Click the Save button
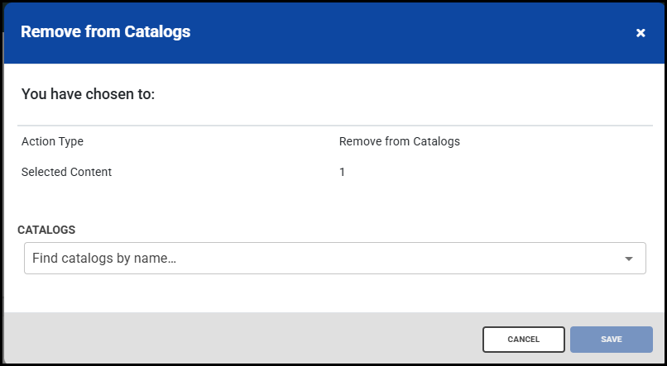667x366 pixels. (x=611, y=340)
